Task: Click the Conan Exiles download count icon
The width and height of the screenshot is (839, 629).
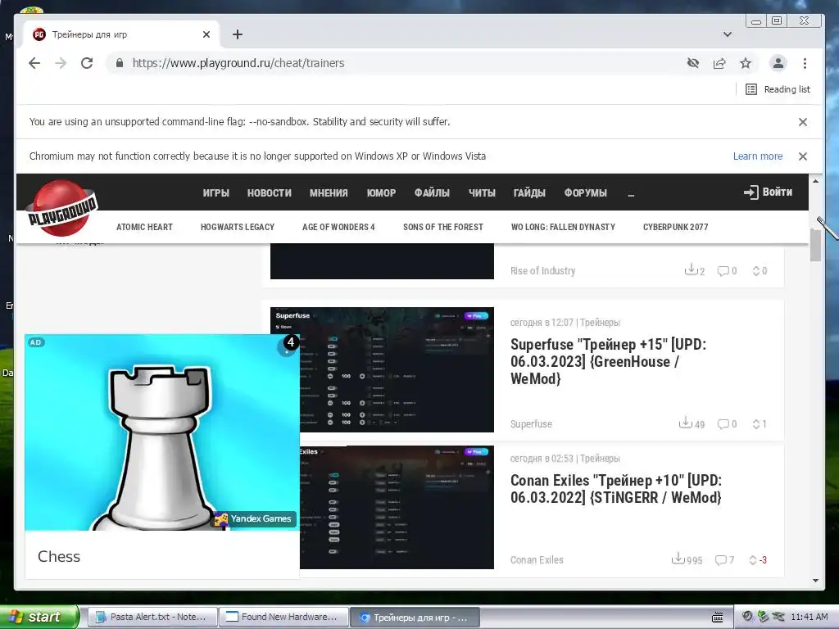Action: (x=678, y=559)
